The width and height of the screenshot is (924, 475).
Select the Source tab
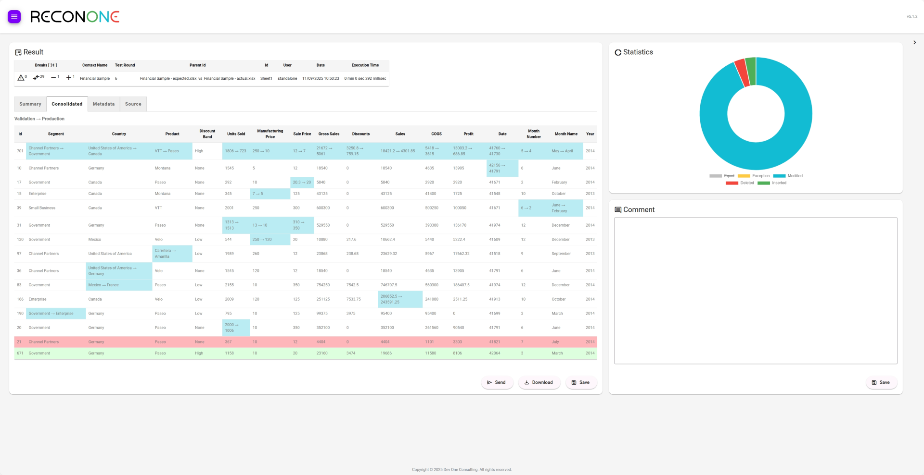133,104
